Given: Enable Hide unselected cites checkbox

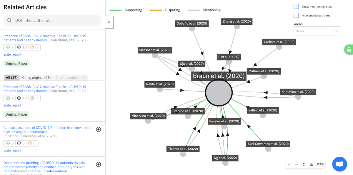Looking at the screenshot, I should click(x=296, y=15).
